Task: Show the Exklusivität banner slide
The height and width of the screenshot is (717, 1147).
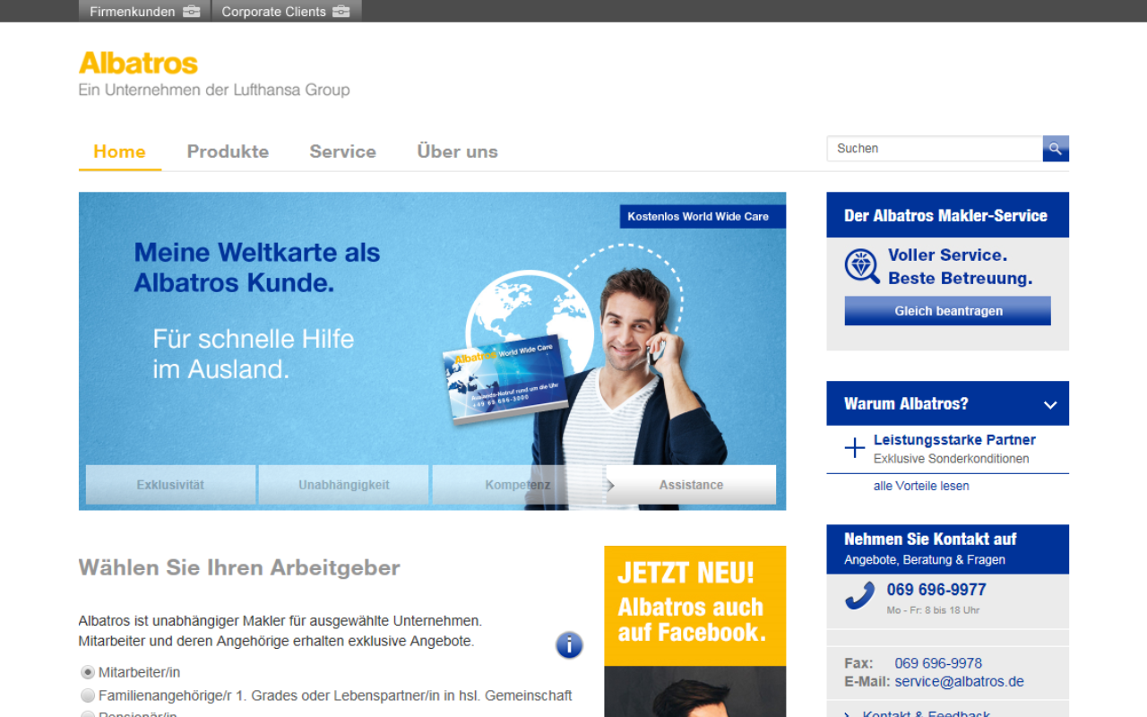Action: click(x=170, y=485)
